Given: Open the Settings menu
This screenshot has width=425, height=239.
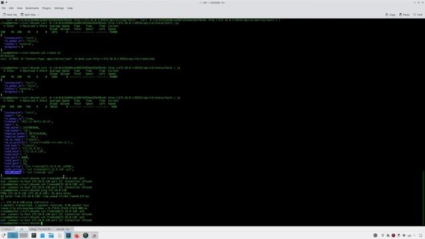Looking at the screenshot, I should [59, 8].
